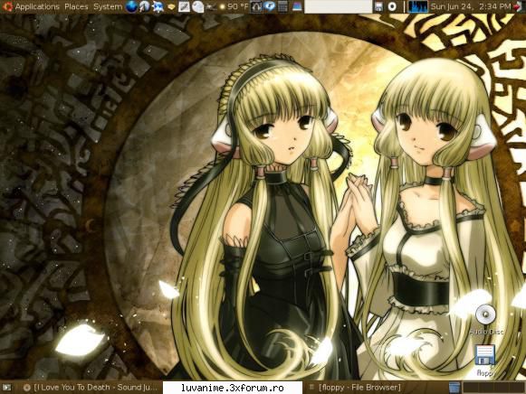The width and height of the screenshot is (526, 394).
Task: Click the dark icon left of weather applet
Action: pos(211,6)
